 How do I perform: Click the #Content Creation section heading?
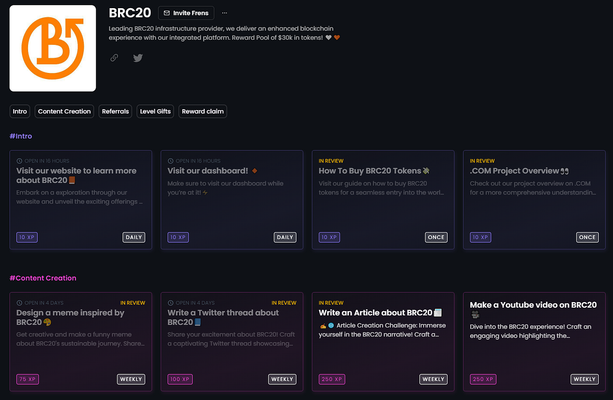(43, 278)
